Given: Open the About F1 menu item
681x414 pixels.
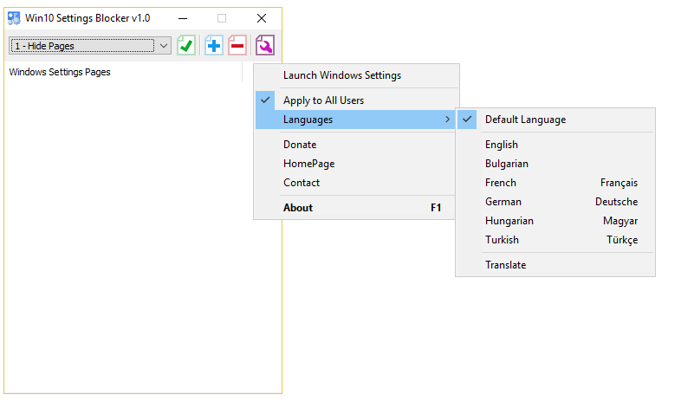Looking at the screenshot, I should pos(356,208).
